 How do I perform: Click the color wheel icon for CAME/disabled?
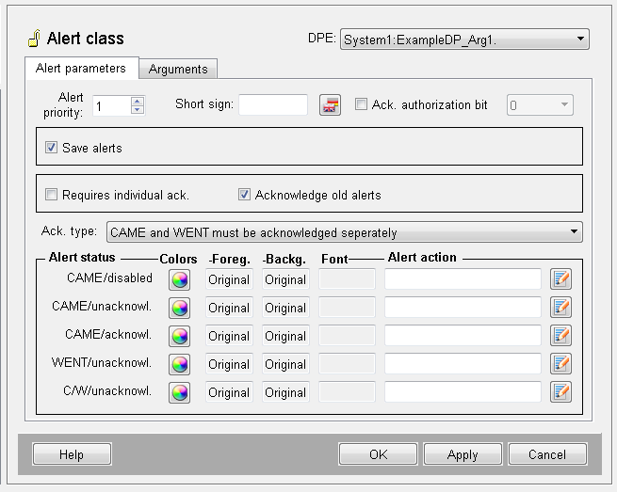[x=179, y=279]
